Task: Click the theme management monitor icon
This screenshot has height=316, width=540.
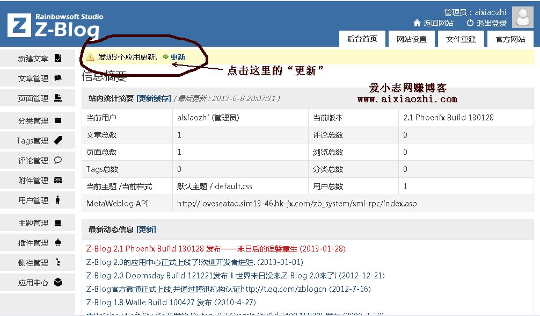Action: (x=58, y=223)
